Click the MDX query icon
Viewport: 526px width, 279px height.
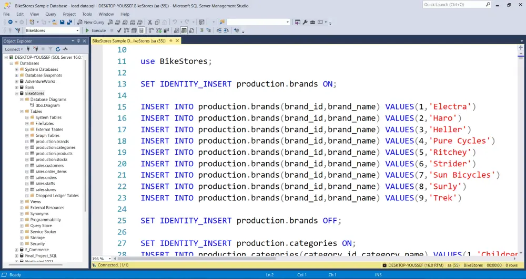117,22
